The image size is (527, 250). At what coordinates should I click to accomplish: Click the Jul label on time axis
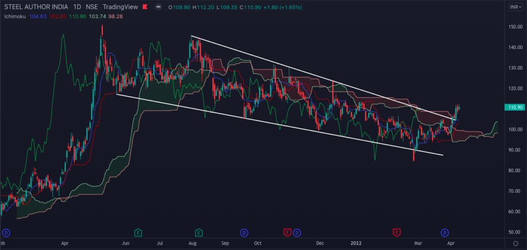[x=160, y=243]
